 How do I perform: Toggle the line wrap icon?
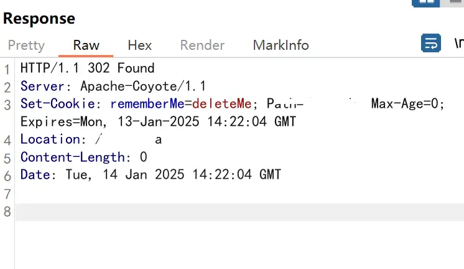click(431, 44)
